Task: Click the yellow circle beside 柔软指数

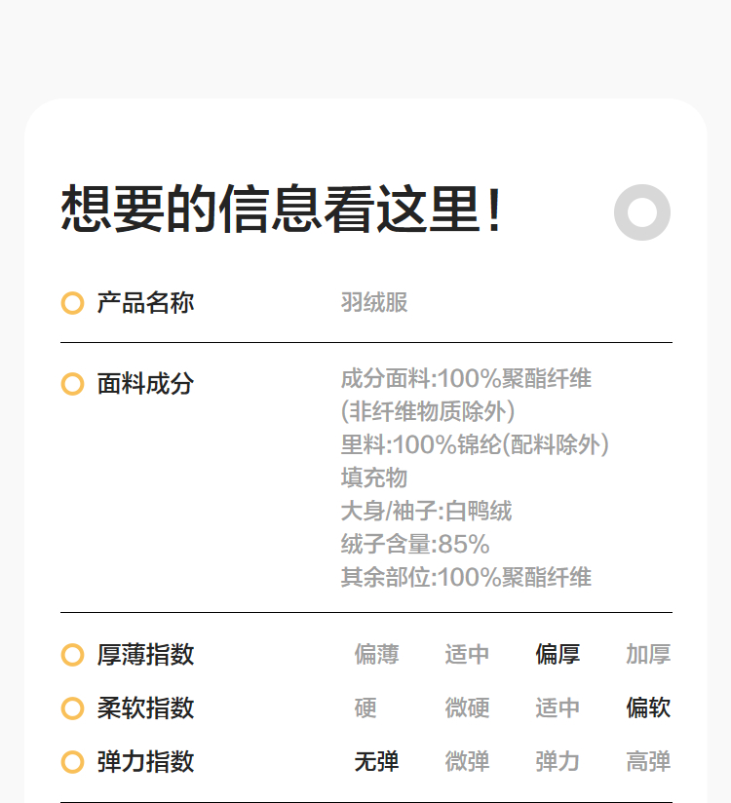Action: tap(72, 708)
